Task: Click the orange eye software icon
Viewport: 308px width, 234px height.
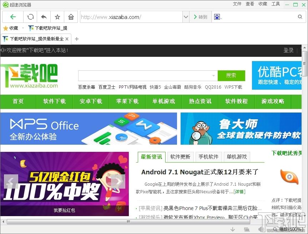Action: [x=289, y=177]
